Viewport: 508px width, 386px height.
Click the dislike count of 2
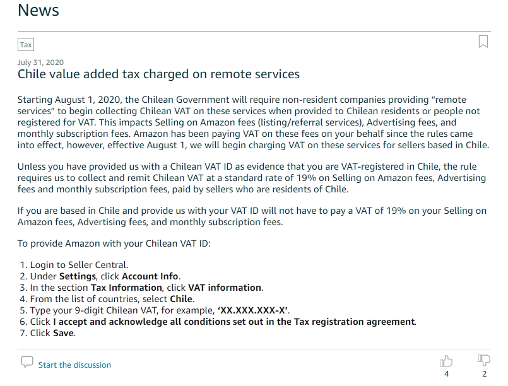(x=484, y=374)
